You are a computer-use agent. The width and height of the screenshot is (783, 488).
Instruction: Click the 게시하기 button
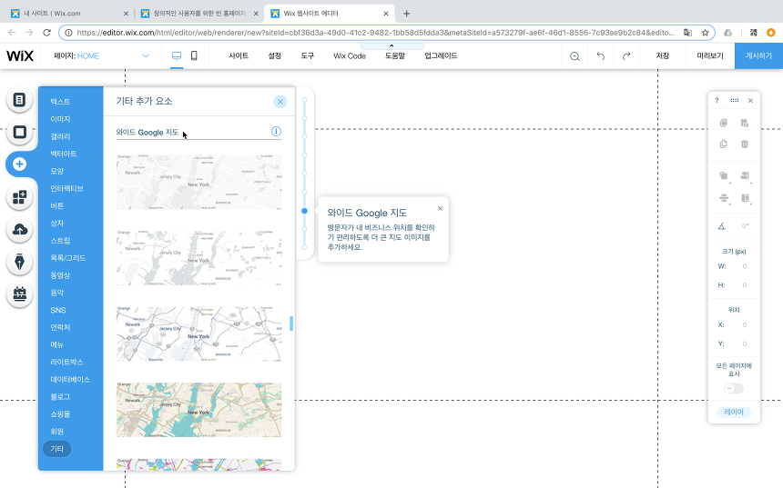758,55
